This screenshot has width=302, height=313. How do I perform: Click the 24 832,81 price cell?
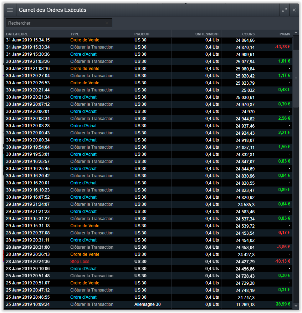[x=245, y=154]
